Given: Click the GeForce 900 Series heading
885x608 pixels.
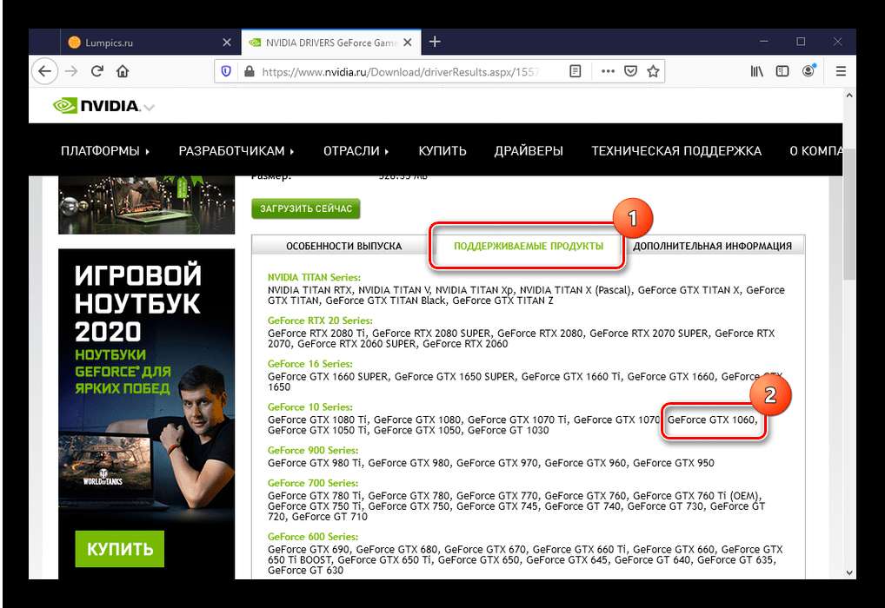Looking at the screenshot, I should pos(313,451).
